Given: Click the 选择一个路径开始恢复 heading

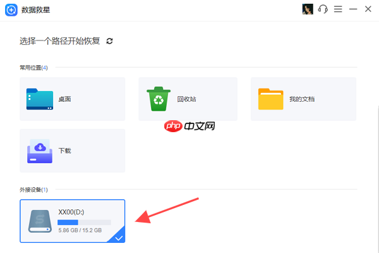Looking at the screenshot, I should 60,41.
